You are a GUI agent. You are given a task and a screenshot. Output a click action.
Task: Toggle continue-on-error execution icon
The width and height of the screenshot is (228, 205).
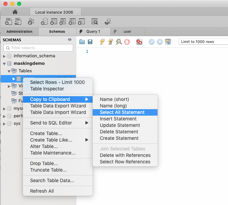tap(139, 42)
